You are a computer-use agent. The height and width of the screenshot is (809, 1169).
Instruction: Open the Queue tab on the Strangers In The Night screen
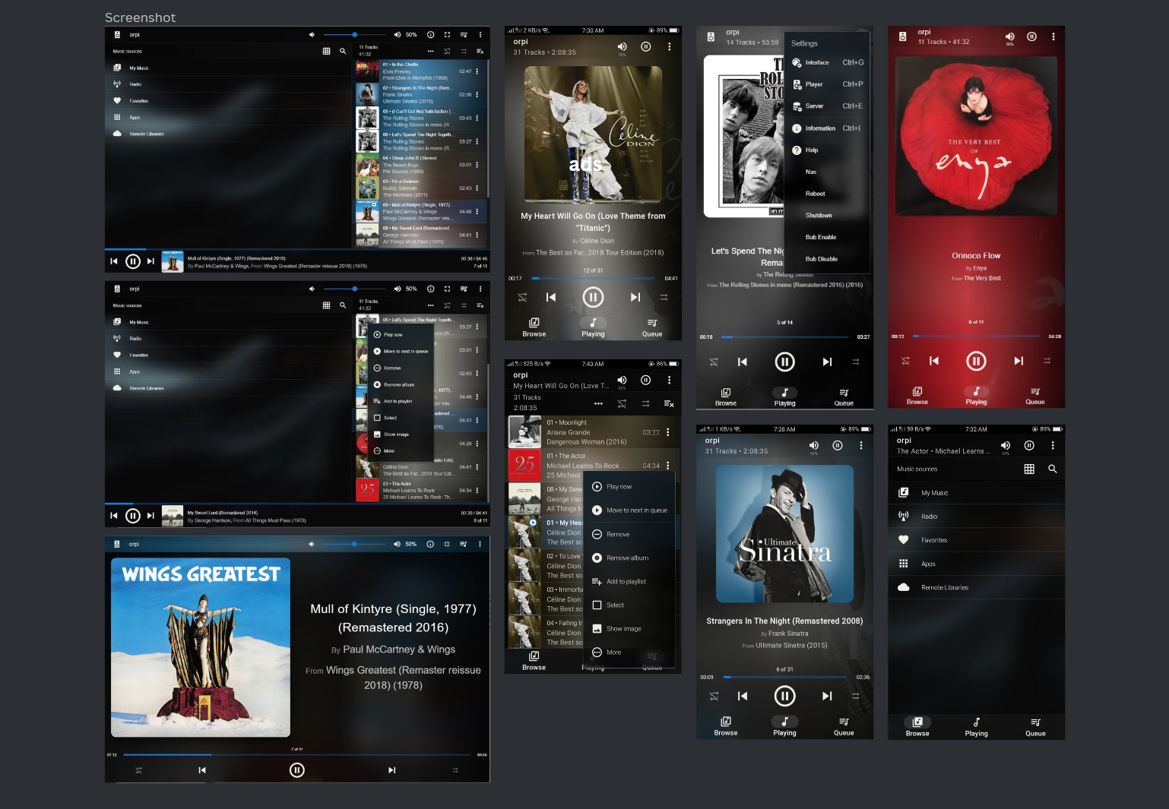844,726
